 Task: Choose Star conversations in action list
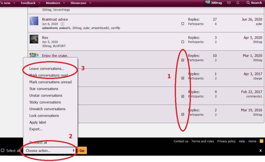[44, 89]
